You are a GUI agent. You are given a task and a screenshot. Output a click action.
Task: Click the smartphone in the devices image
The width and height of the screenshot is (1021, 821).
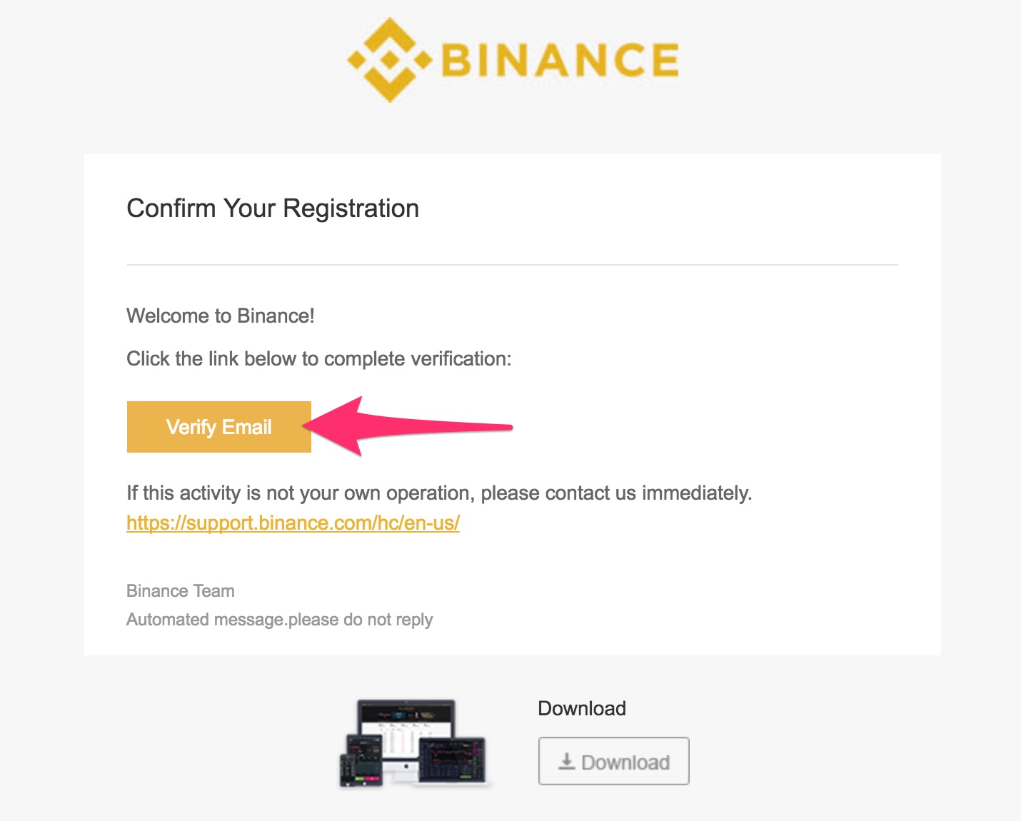click(346, 769)
